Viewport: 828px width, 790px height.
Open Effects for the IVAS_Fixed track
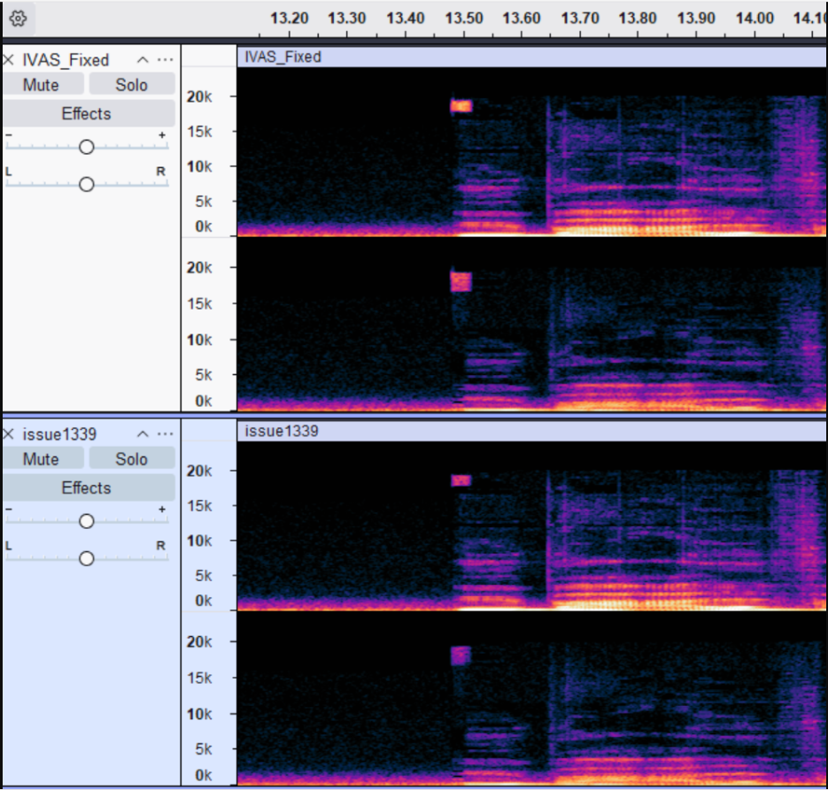click(87, 113)
